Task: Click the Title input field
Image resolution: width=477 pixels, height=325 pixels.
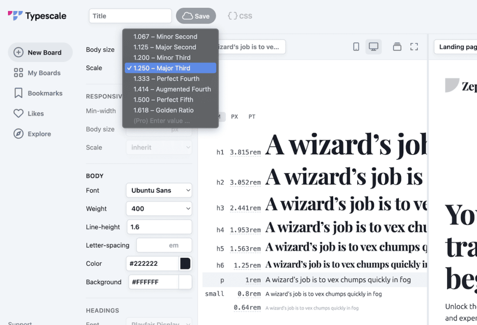Action: pyautogui.click(x=130, y=16)
